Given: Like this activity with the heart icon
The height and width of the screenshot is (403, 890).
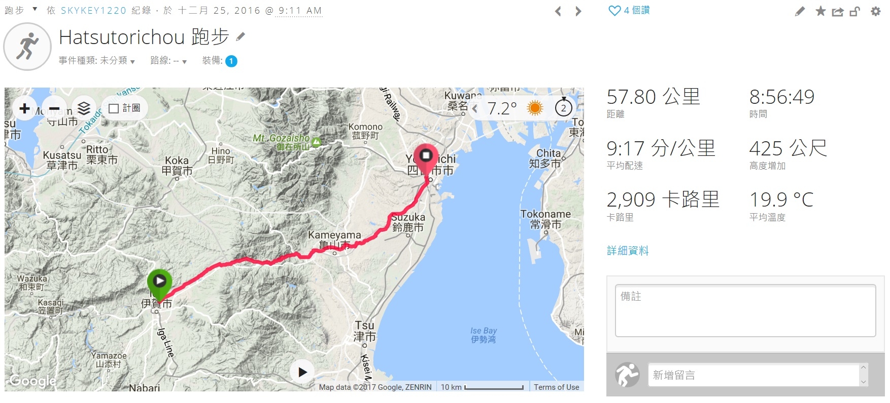Looking at the screenshot, I should coord(614,11).
